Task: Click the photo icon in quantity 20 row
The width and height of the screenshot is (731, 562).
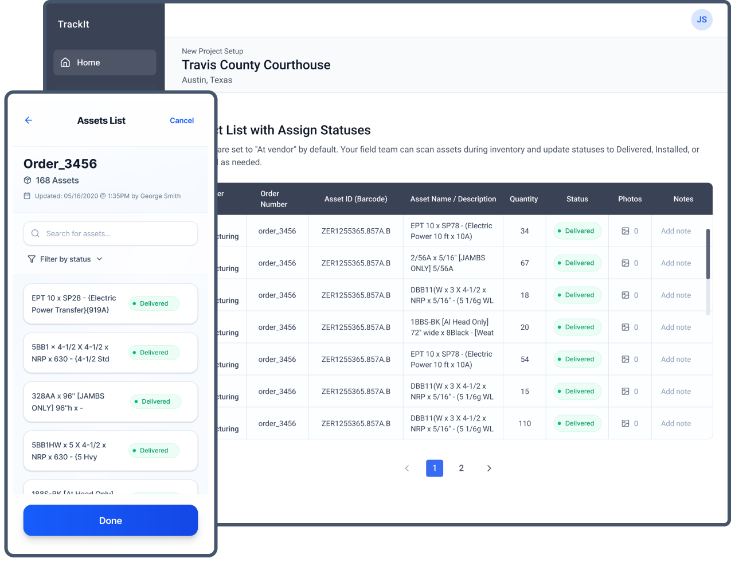Action: [626, 327]
